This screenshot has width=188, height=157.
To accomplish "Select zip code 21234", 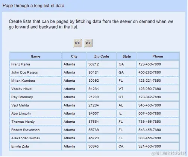I will click(102, 105).
